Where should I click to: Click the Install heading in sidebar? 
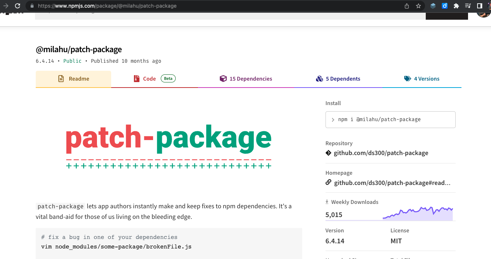[333, 103]
